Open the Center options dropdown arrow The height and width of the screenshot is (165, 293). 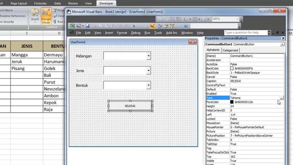(199, 19)
